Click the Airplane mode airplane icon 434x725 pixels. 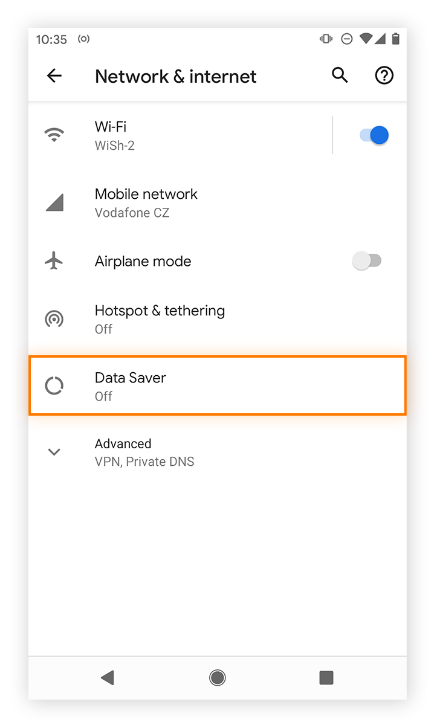(54, 260)
